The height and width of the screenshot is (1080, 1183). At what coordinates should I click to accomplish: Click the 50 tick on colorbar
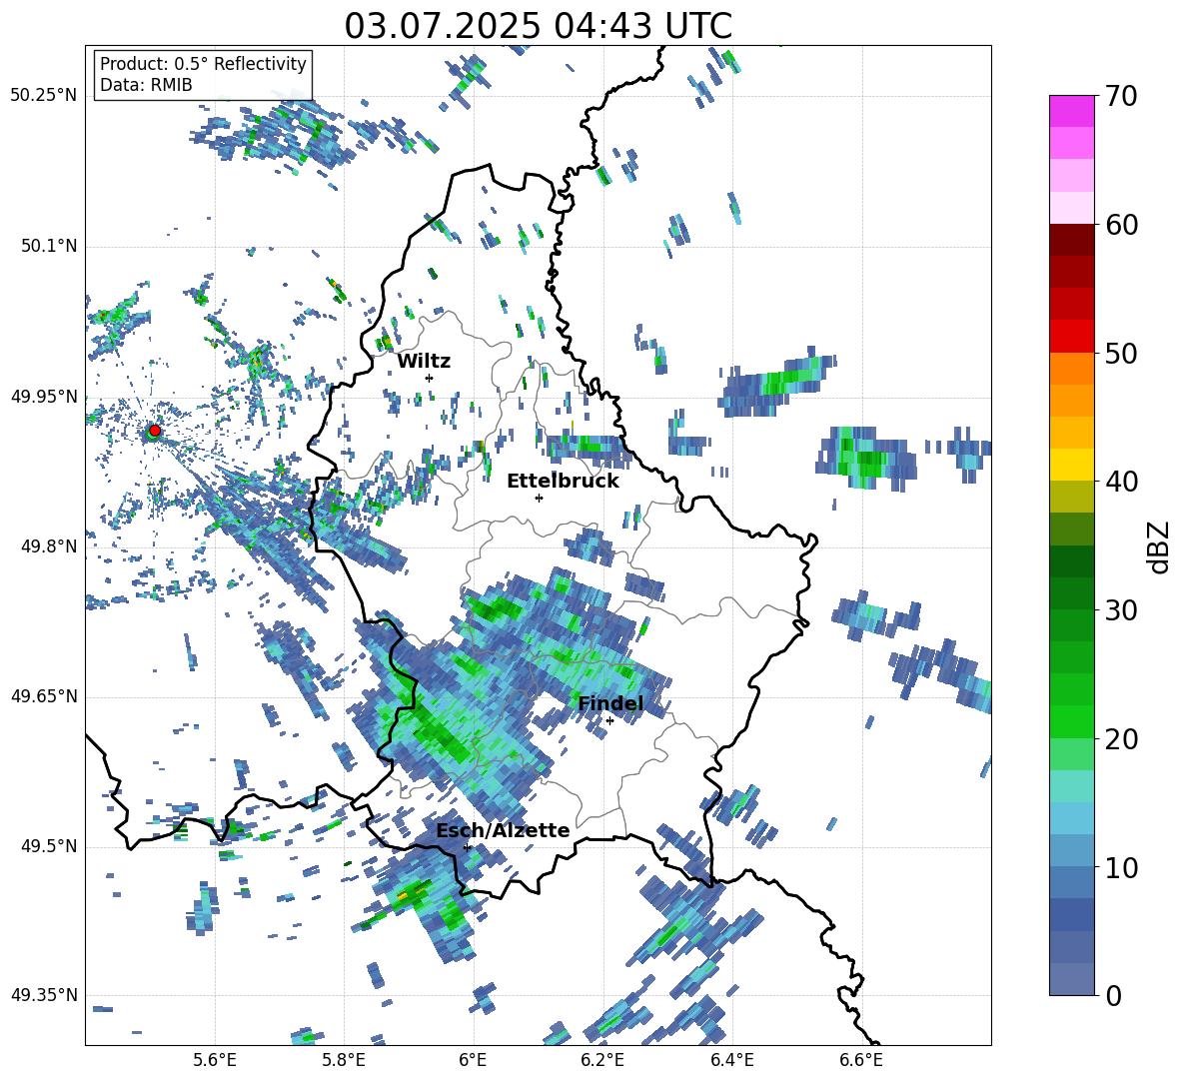pos(1121,354)
